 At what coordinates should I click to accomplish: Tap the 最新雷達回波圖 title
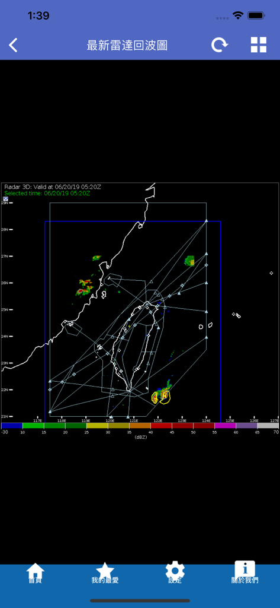click(127, 45)
